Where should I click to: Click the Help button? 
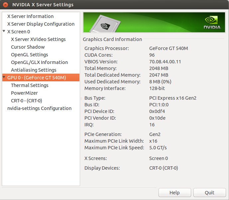point(175,193)
